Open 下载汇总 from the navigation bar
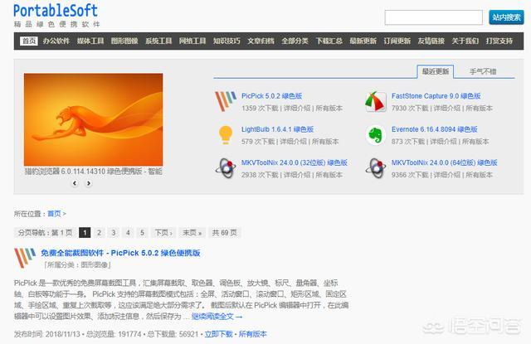Image resolution: width=531 pixels, height=344 pixels. [329, 41]
